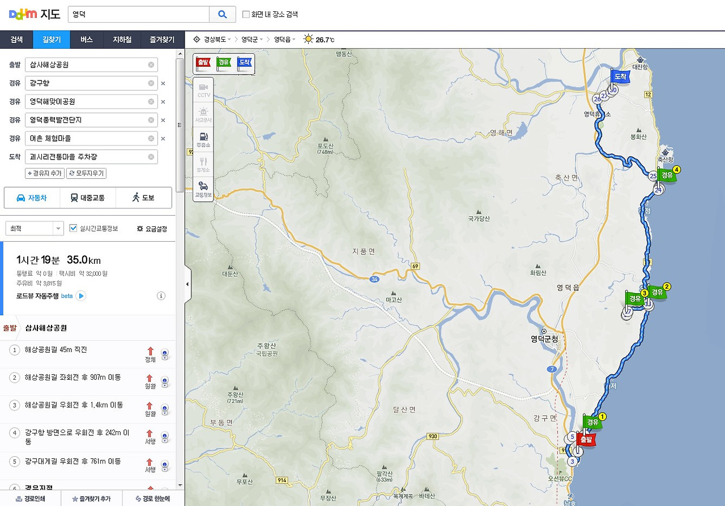Open roadview for step 3 우회전 1.4km

pyautogui.click(x=165, y=409)
